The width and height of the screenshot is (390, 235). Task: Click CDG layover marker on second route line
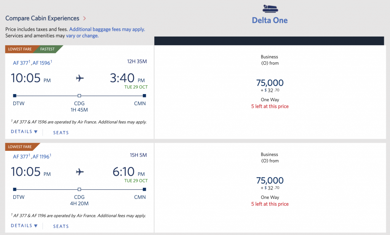click(79, 189)
